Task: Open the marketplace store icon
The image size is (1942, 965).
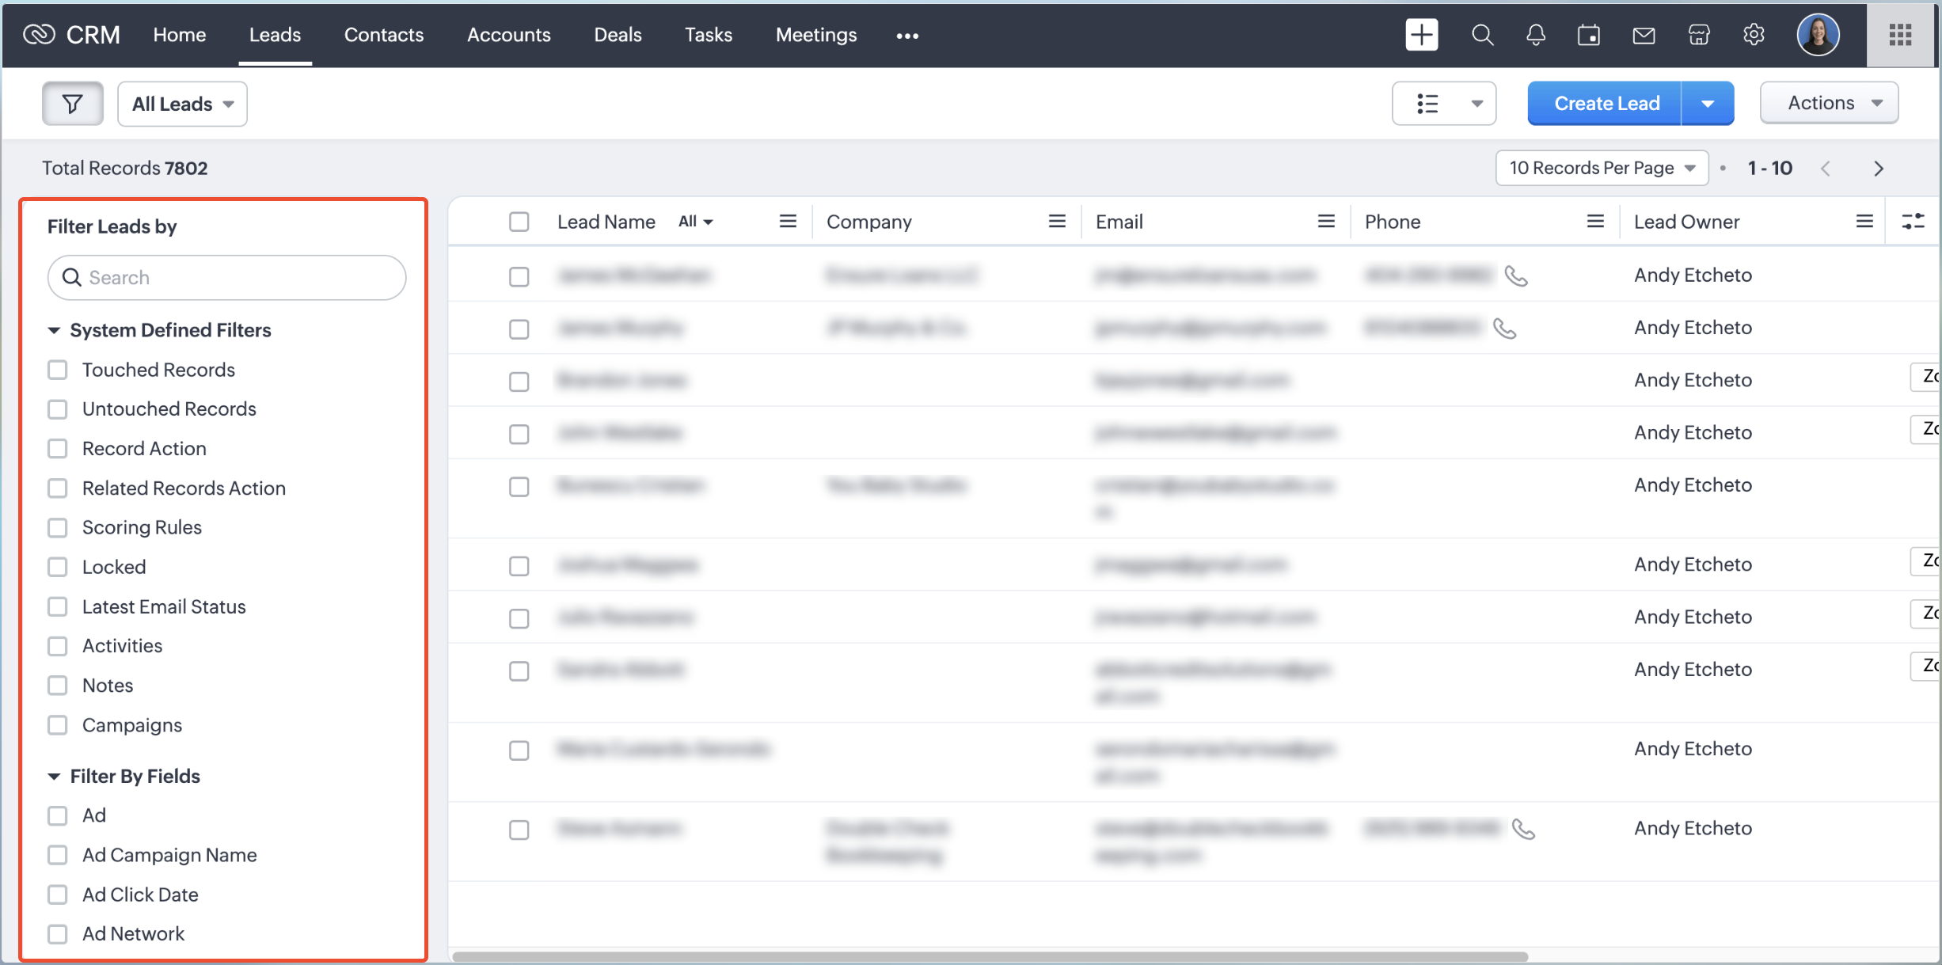Action: click(x=1699, y=35)
